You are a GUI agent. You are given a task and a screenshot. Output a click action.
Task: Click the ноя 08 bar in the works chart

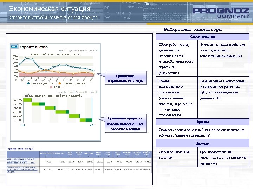(x=86, y=120)
